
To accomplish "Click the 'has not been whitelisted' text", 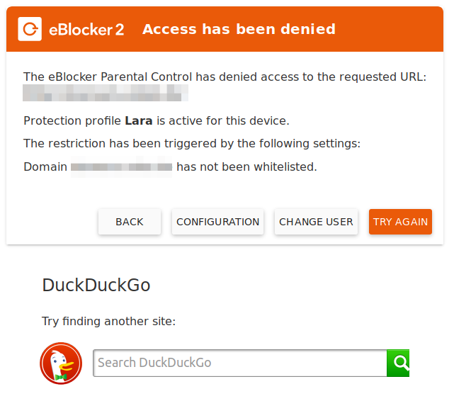I will click(246, 166).
